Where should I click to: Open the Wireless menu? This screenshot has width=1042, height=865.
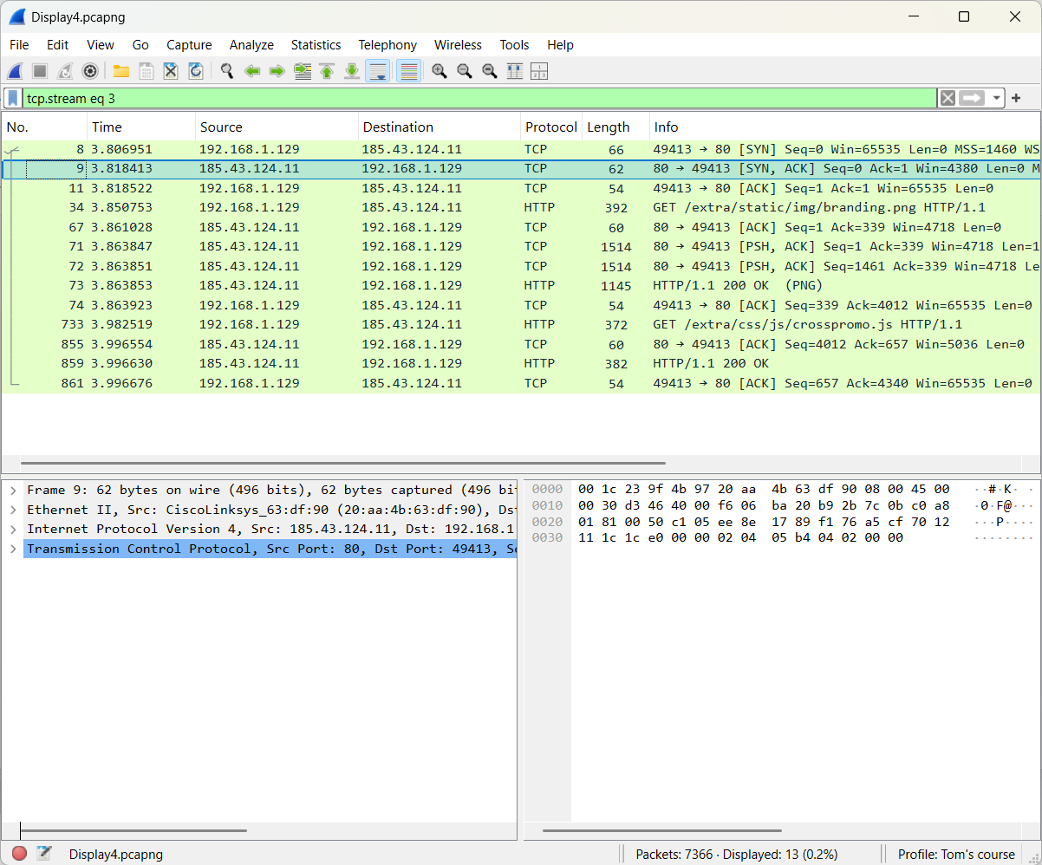point(458,45)
